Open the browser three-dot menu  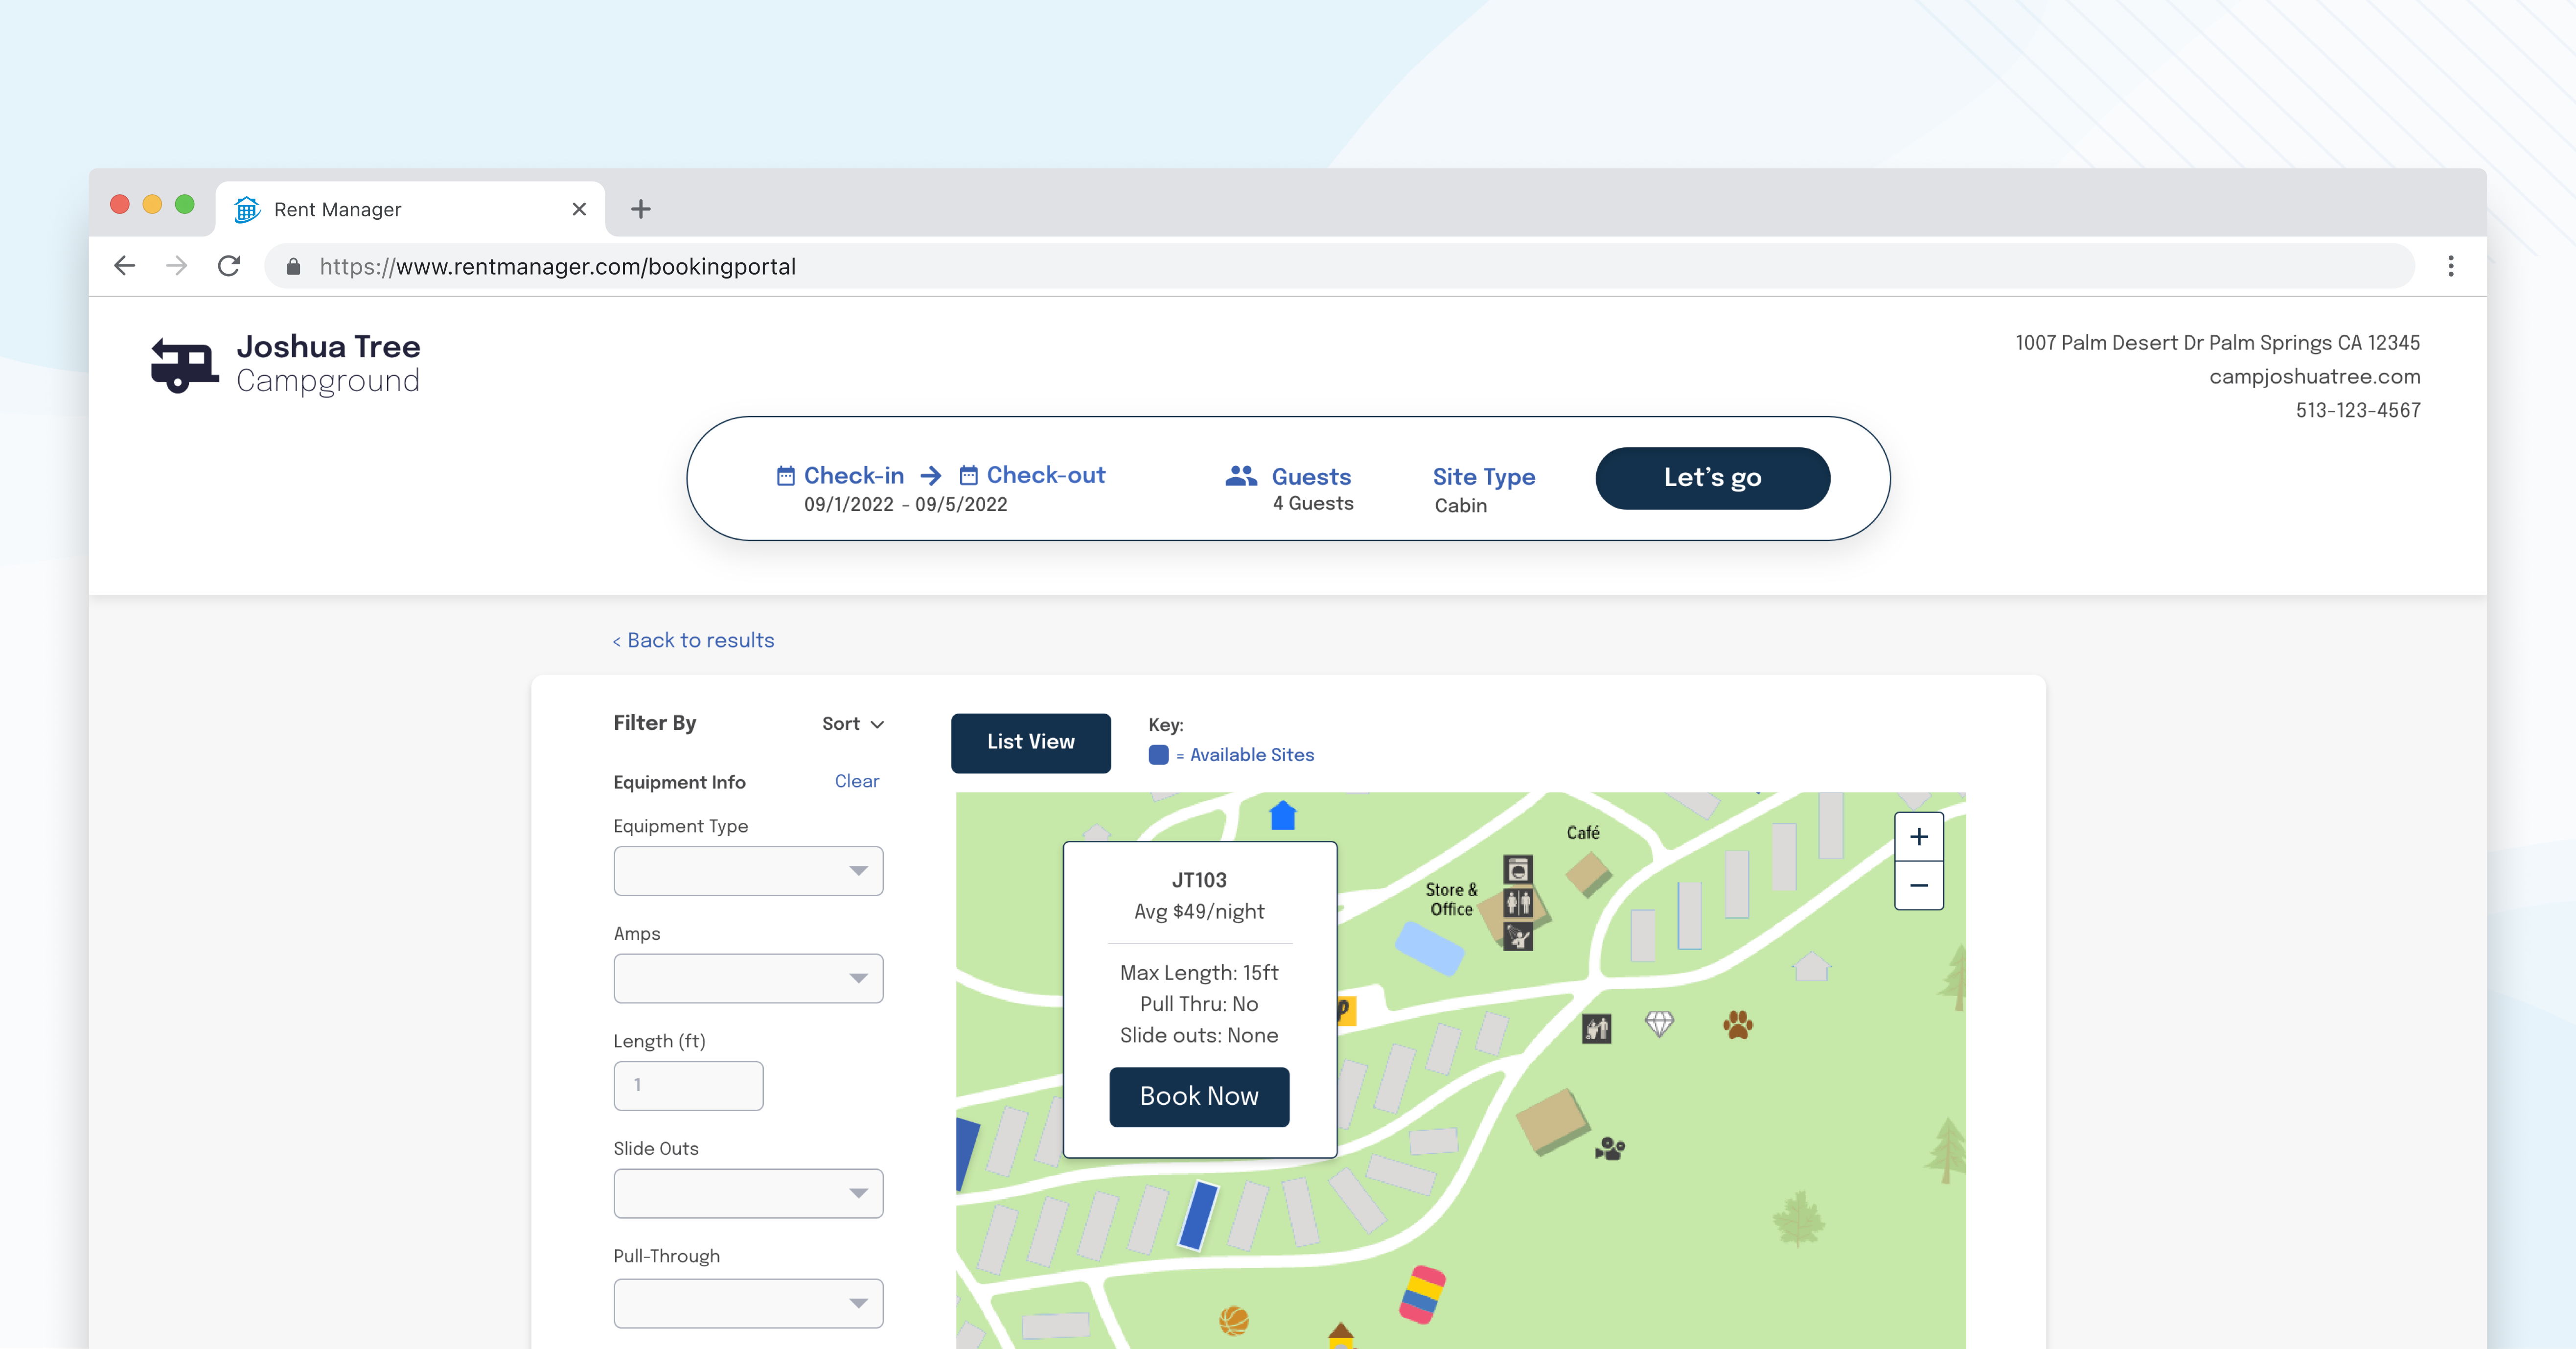coord(2450,266)
